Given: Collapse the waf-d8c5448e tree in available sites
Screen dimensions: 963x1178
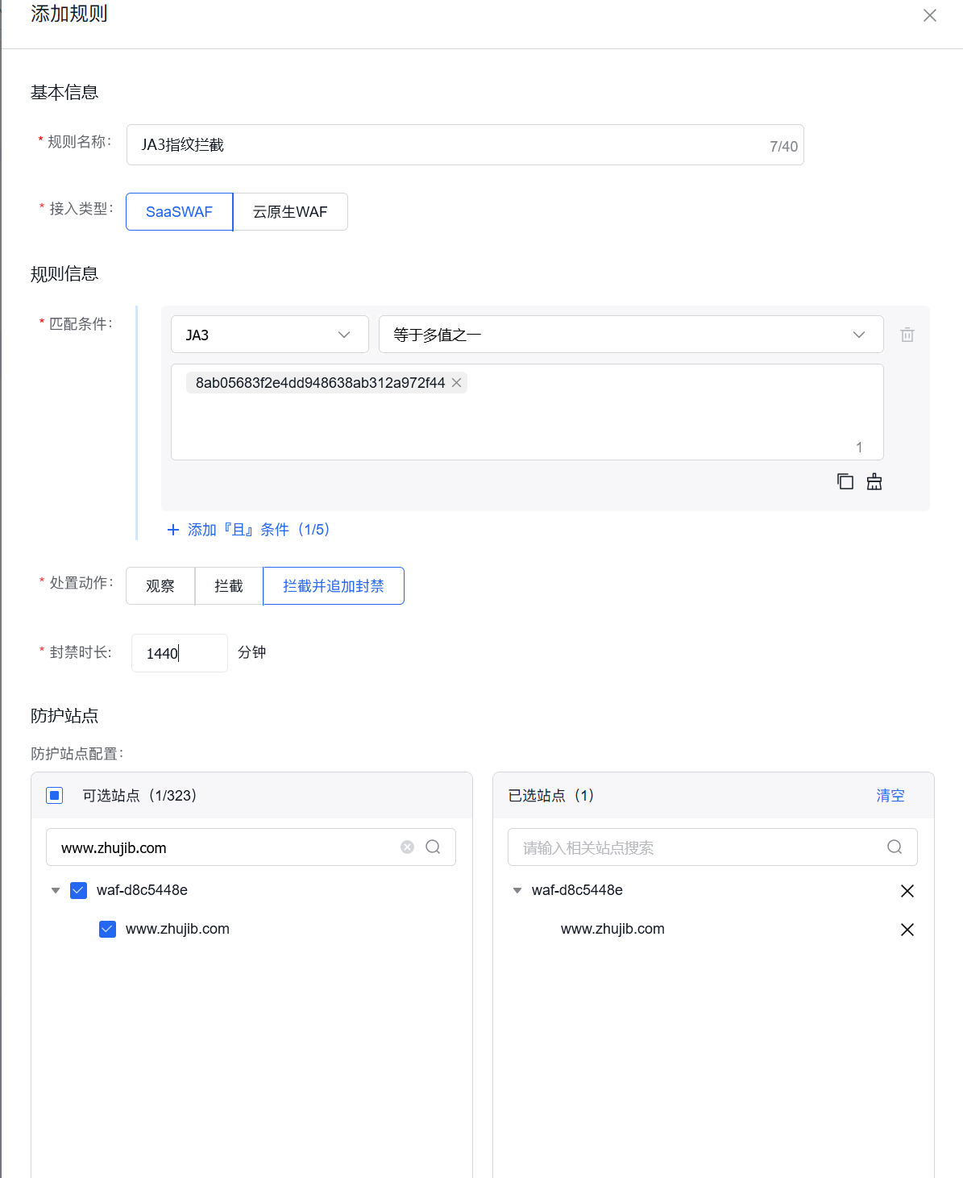Looking at the screenshot, I should (x=55, y=890).
